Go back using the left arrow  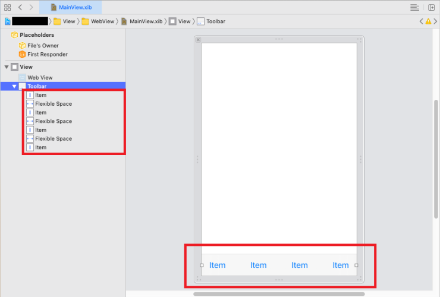pyautogui.click(x=20, y=7)
